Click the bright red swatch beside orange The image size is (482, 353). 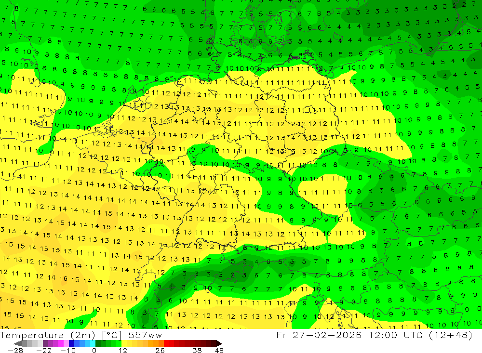[166, 343]
